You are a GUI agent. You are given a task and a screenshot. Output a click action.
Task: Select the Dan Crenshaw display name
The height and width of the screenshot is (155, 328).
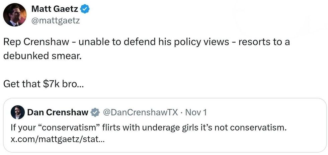(x=58, y=113)
